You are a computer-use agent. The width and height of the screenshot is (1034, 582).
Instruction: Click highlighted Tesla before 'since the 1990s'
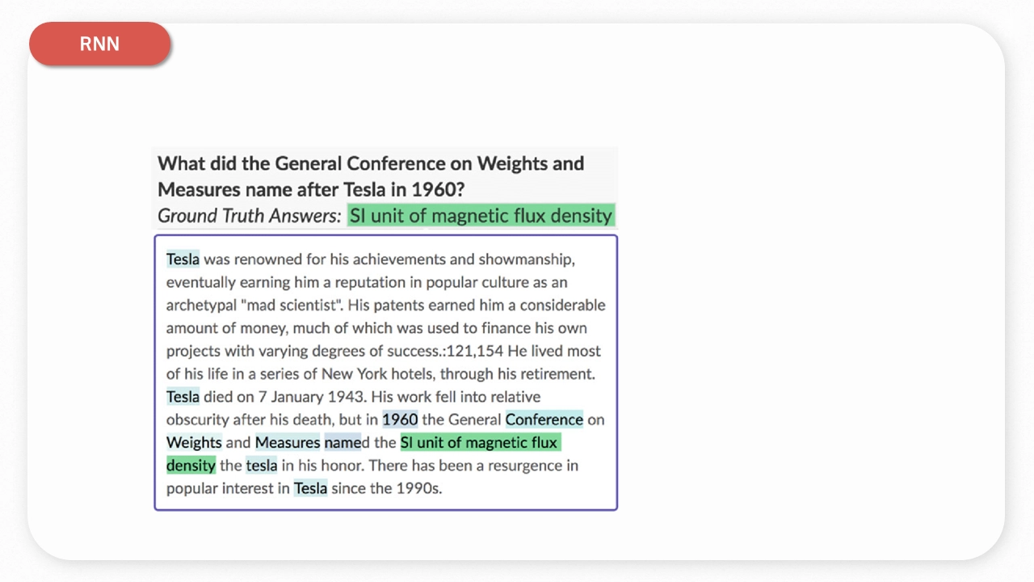[x=310, y=488]
